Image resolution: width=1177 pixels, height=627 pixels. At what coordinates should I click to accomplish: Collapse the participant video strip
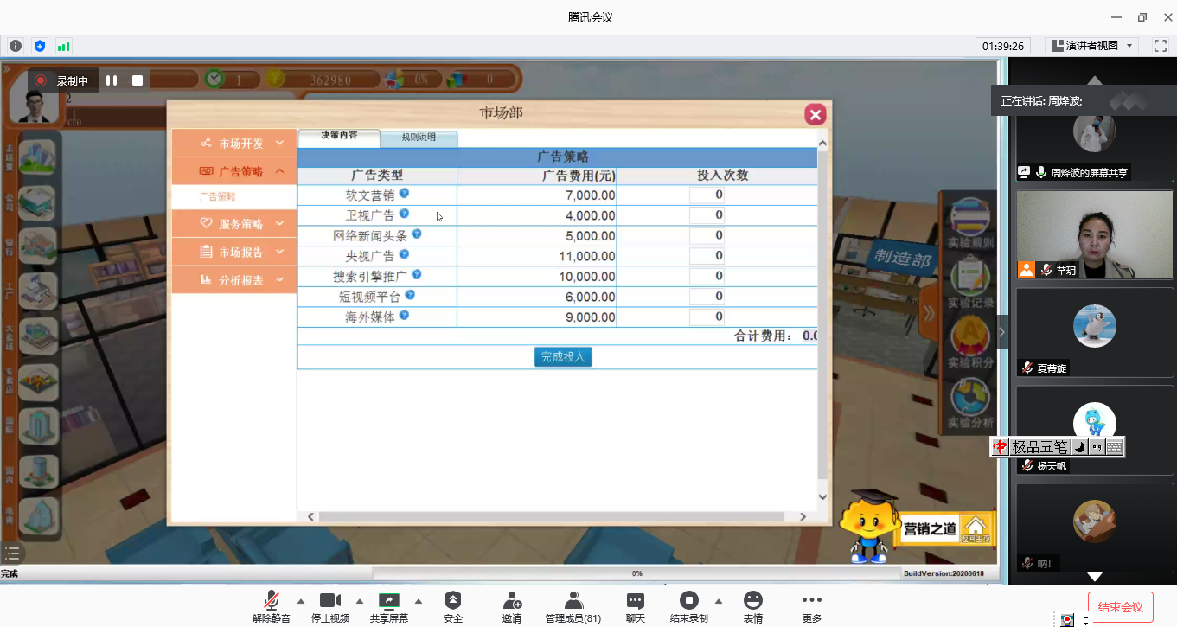click(1002, 332)
